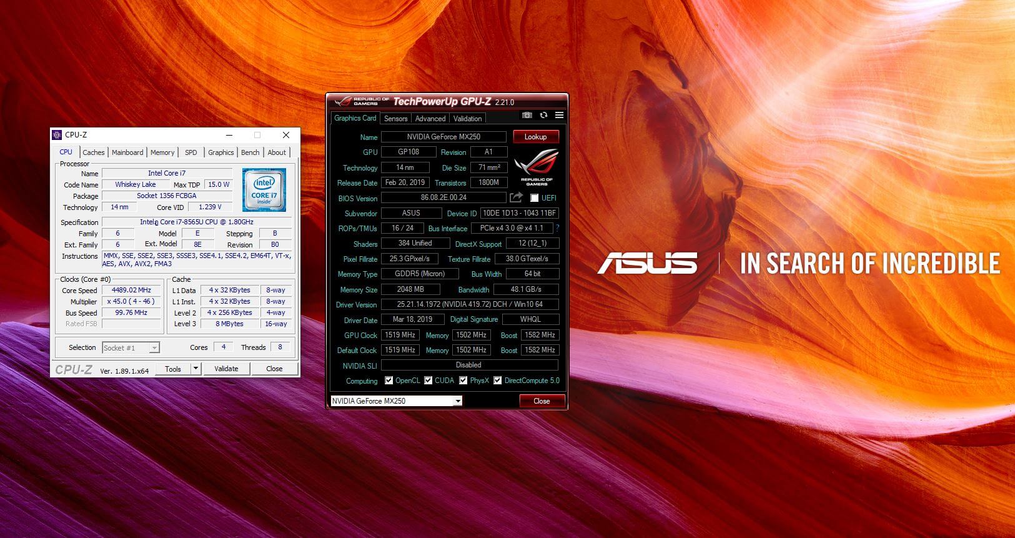The height and width of the screenshot is (538, 1015).
Task: Open the NVIDIA GeForce MX250 GPU dropdown
Action: [x=458, y=401]
